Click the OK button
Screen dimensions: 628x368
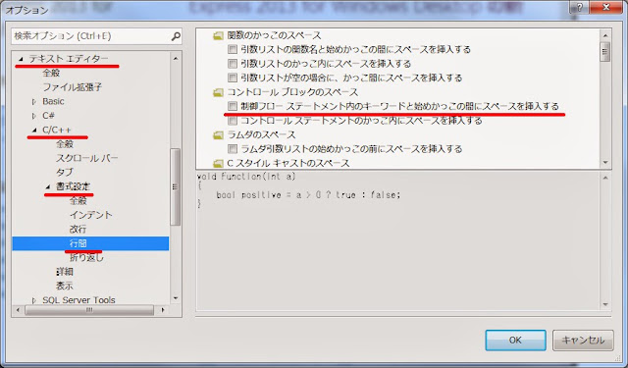pyautogui.click(x=515, y=341)
